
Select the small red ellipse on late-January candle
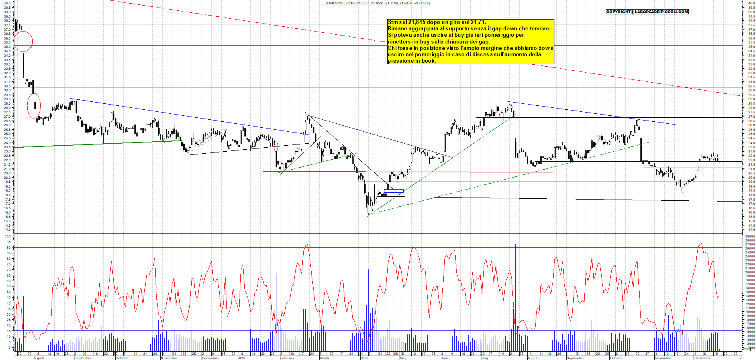point(275,145)
